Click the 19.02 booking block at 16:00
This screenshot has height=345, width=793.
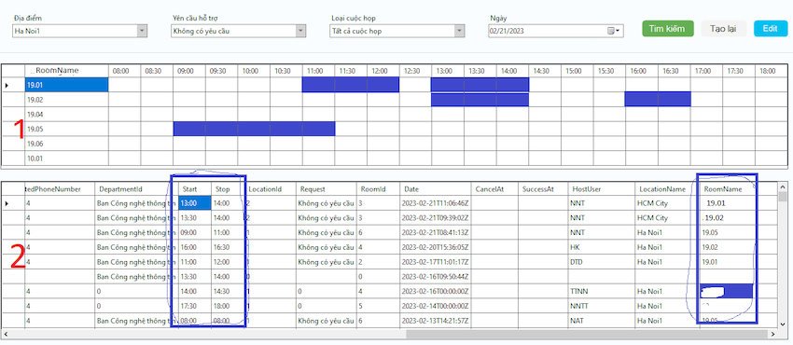tap(658, 100)
